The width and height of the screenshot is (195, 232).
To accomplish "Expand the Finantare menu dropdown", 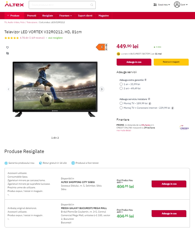I will coord(66,16).
